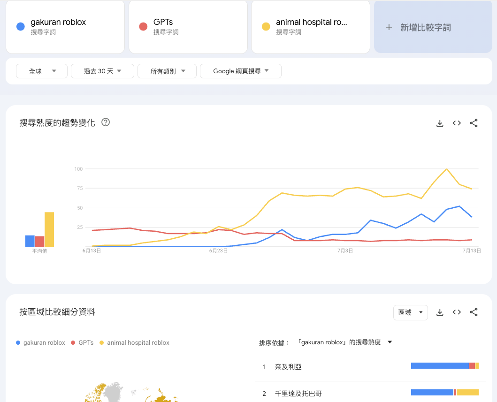Open the 所有類別 category dropdown

coord(167,71)
